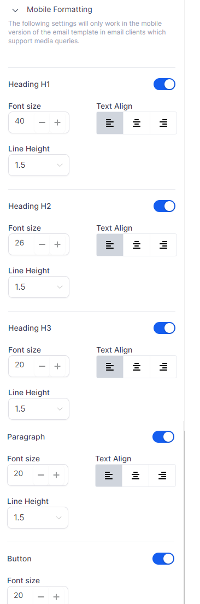Screen dimensions: 200x604
Task: Click the Heading H3 font size field
Action: pos(21,366)
